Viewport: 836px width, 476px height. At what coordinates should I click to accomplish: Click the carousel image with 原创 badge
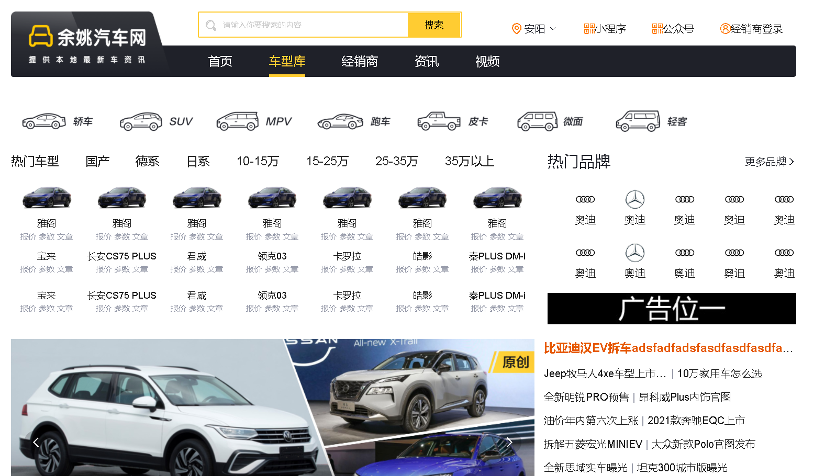(272, 407)
